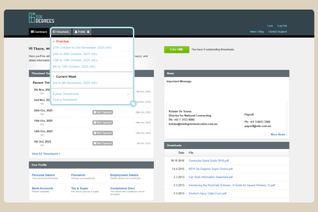Viewport: 318px width, 212px height.
Task: Click the Six Degrees logo
Action: pos(41,18)
